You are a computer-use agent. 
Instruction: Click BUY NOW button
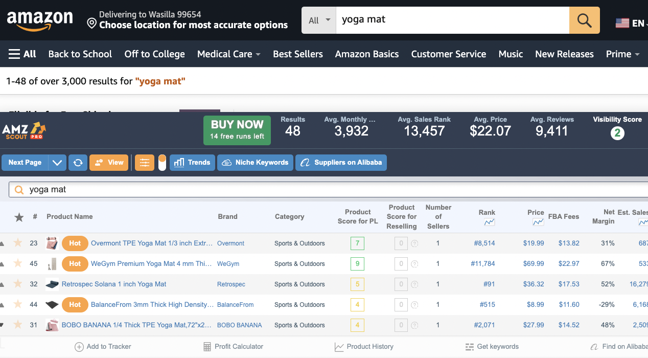[x=237, y=130]
